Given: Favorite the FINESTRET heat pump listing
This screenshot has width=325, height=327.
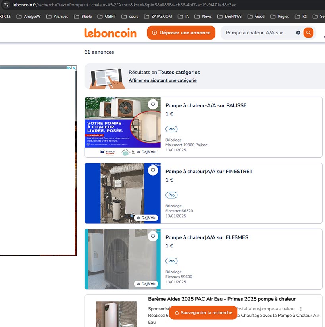Looking at the screenshot, I should pos(153,170).
